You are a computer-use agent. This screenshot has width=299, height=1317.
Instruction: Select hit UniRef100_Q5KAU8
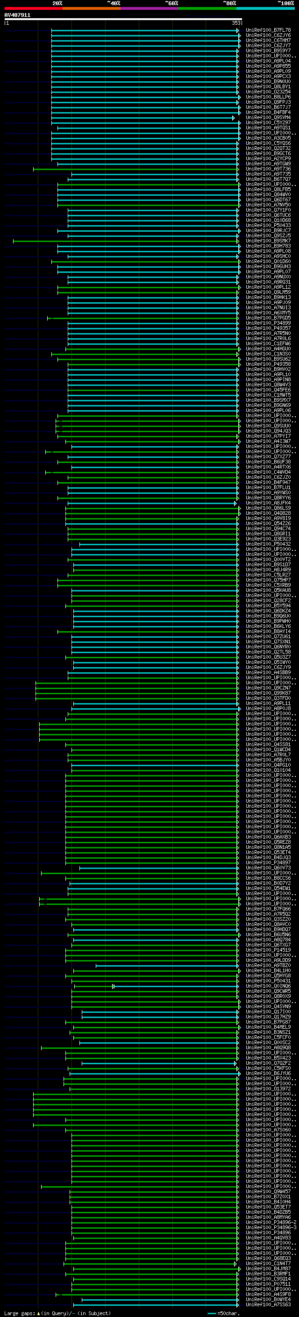268,590
